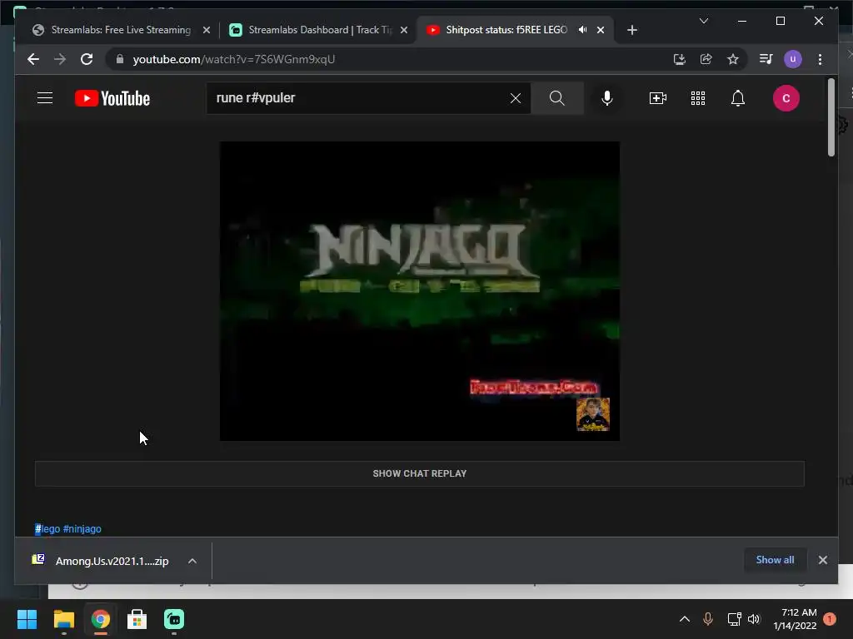
Task: Close the Streamlabs Free Live Streaming tab
Action: point(207,30)
